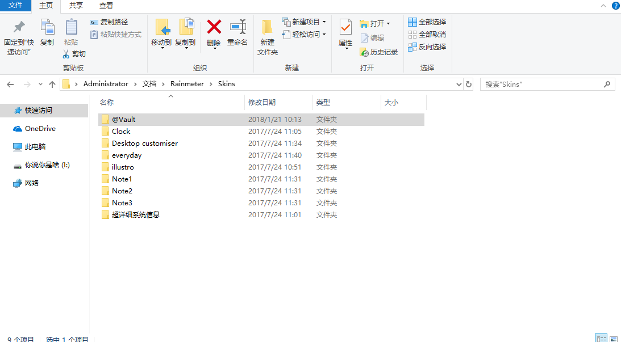Click the Skins folder icon in the address bar

pyautogui.click(x=66, y=84)
